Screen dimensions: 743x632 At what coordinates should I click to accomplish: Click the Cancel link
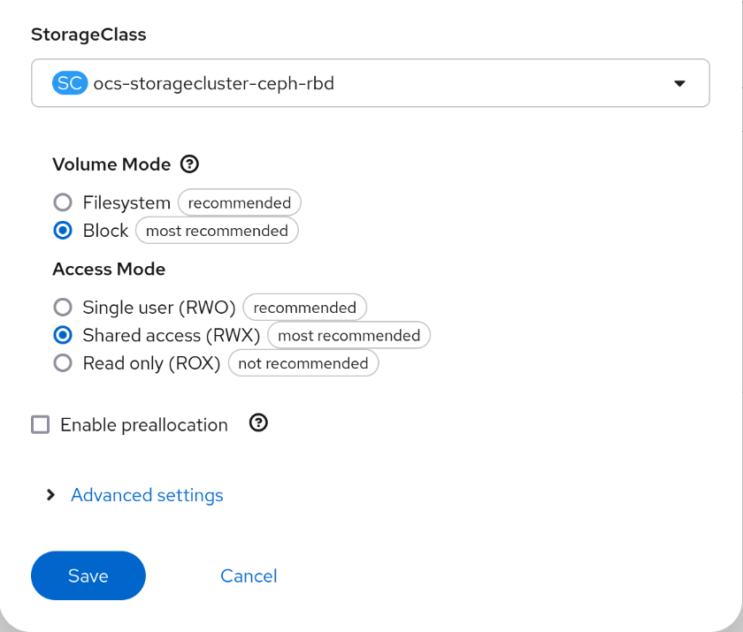[x=249, y=576]
